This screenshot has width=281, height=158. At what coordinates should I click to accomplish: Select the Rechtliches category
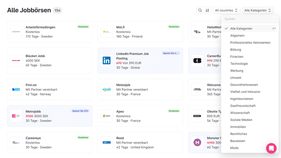click(250, 134)
